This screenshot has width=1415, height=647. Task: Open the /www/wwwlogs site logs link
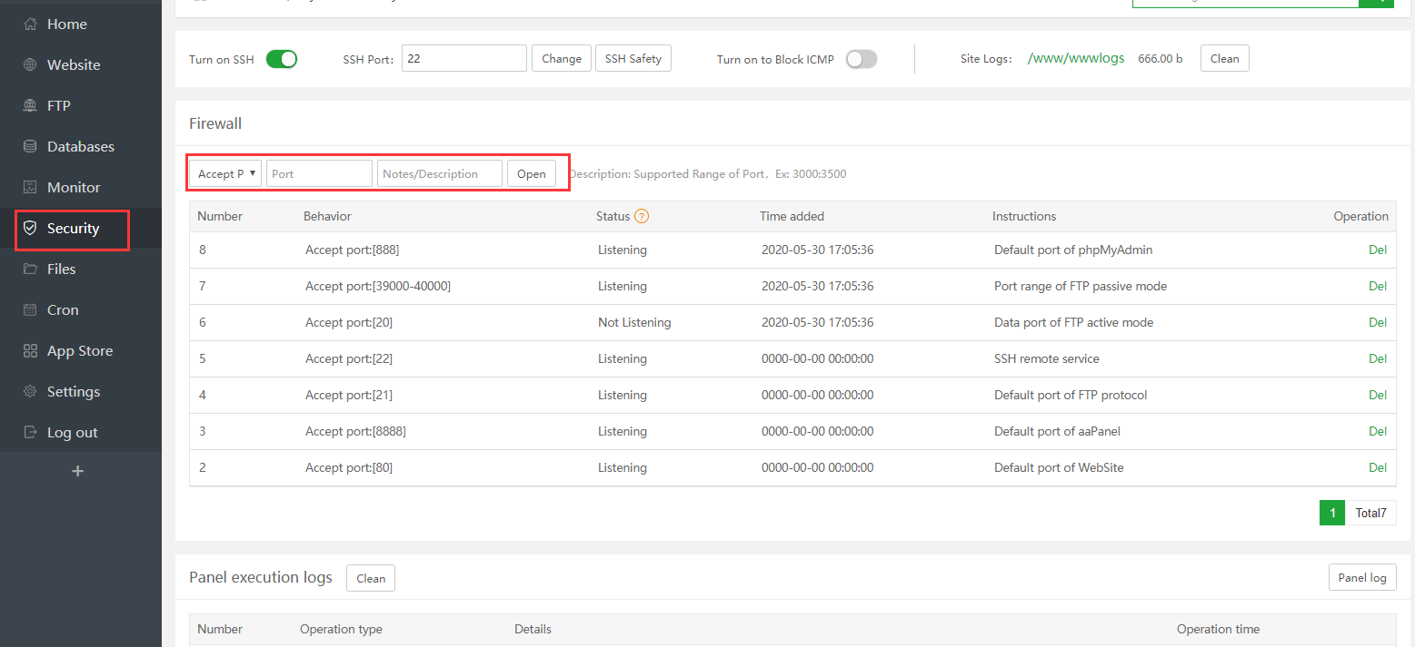pos(1075,58)
